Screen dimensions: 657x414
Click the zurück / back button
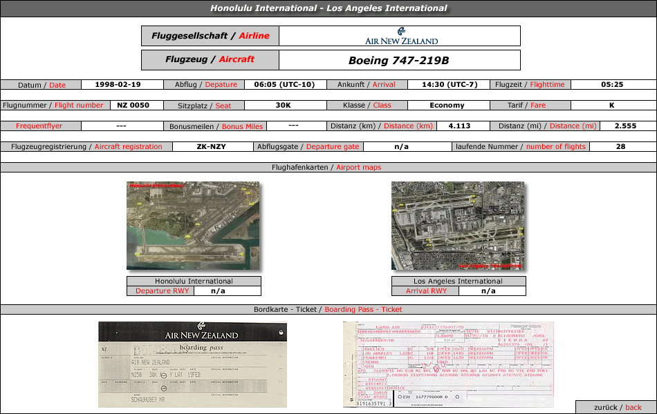pos(617,407)
